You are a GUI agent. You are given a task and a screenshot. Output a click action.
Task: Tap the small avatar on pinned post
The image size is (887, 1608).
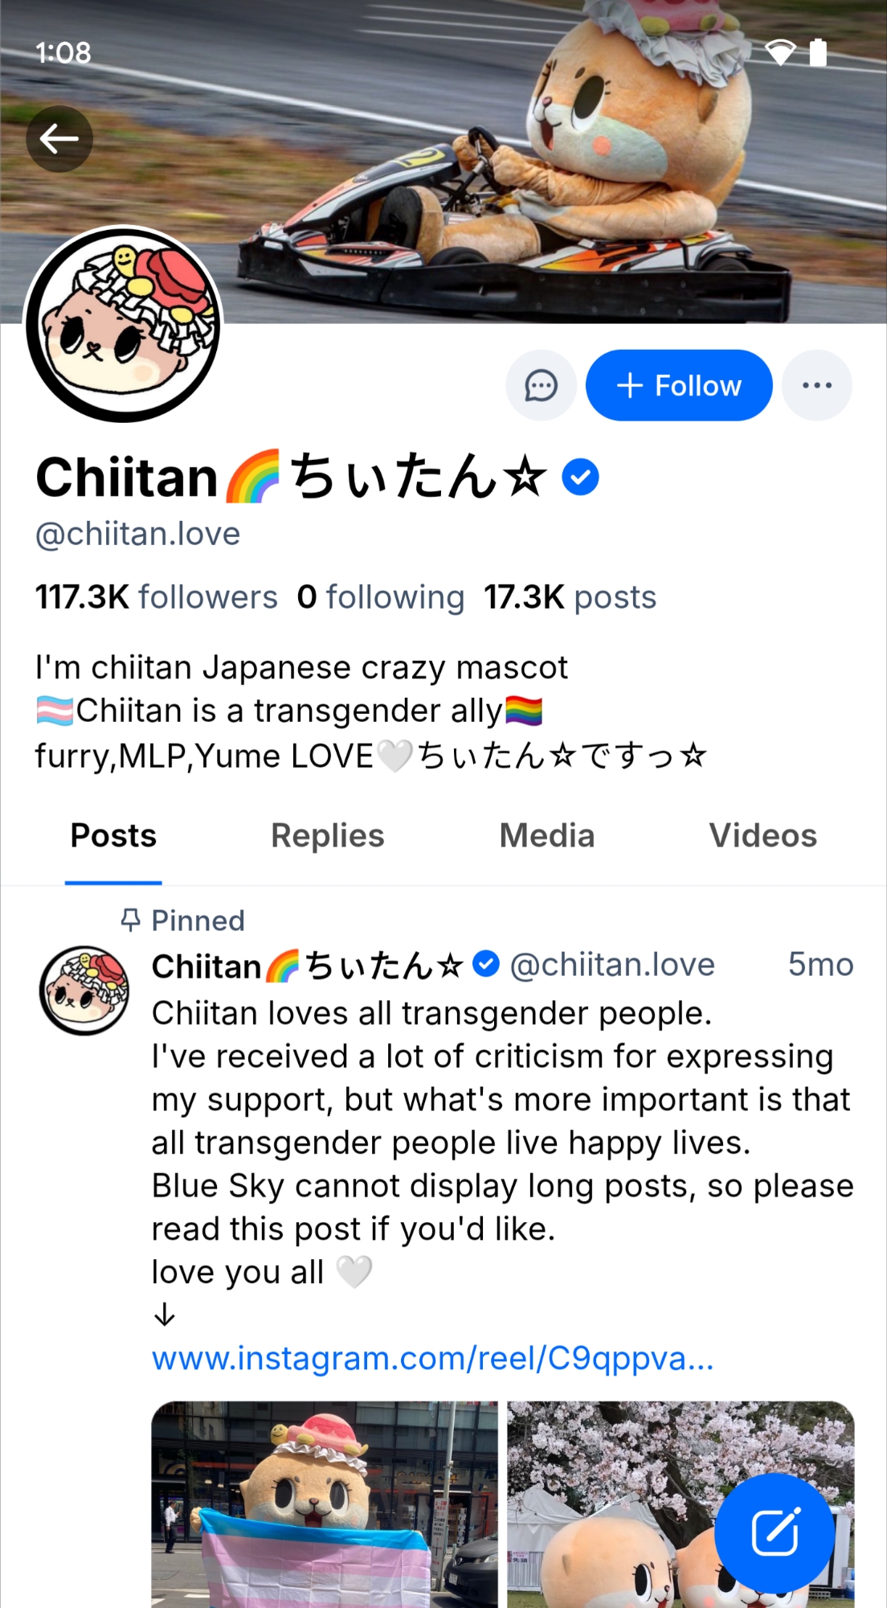pos(84,990)
